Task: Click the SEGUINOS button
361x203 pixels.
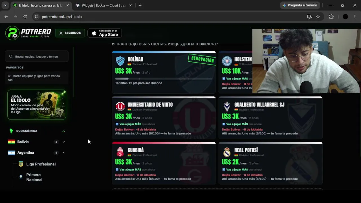Action: [70, 33]
